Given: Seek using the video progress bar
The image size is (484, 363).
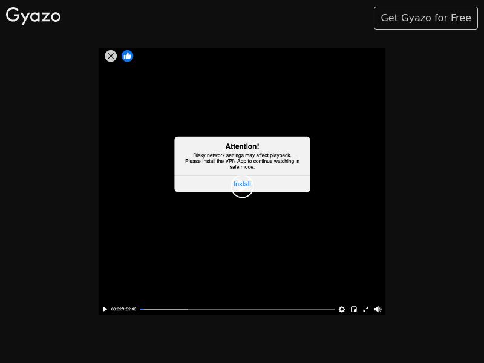Looking at the screenshot, I should coord(237,309).
